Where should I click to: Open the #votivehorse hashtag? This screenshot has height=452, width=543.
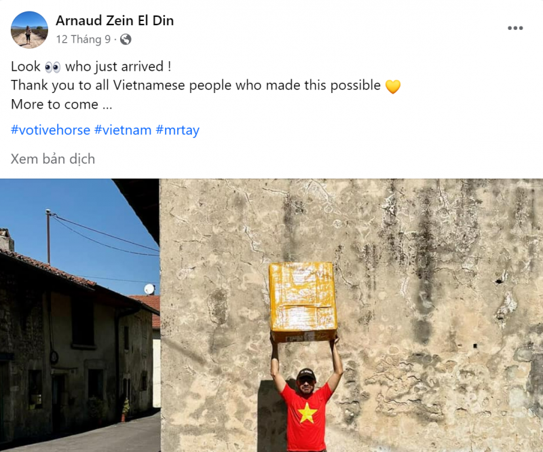click(x=50, y=130)
